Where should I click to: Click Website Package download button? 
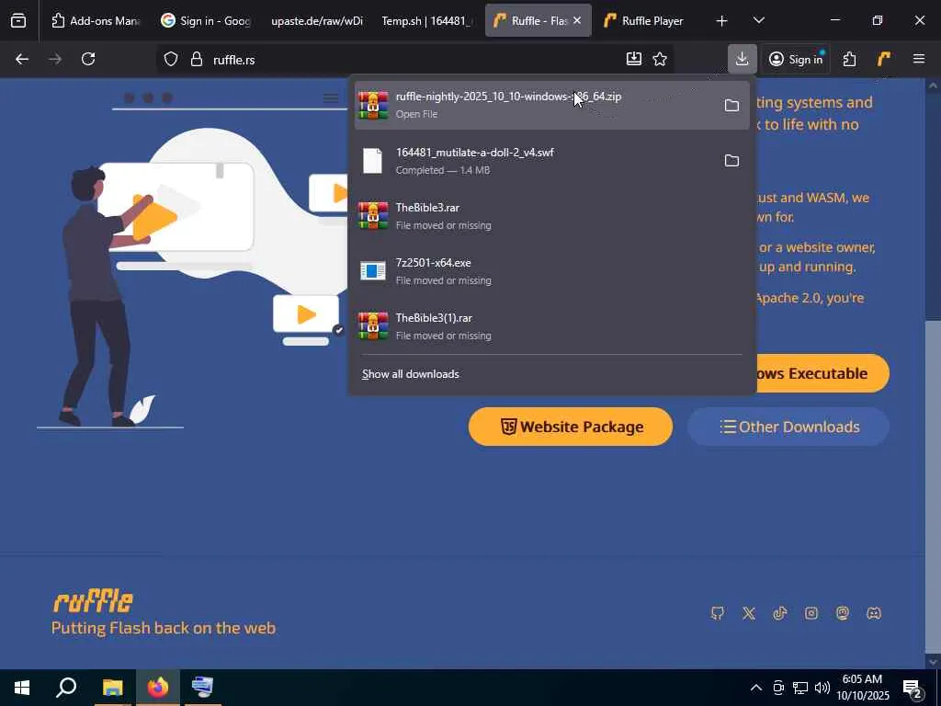pos(570,427)
